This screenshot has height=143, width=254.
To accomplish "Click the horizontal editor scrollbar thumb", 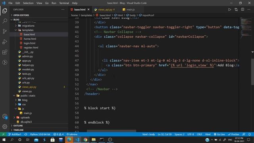I will click(x=112, y=131).
